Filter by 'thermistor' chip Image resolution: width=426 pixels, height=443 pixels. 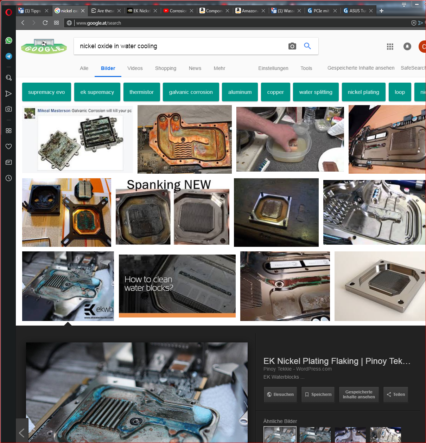coord(141,92)
